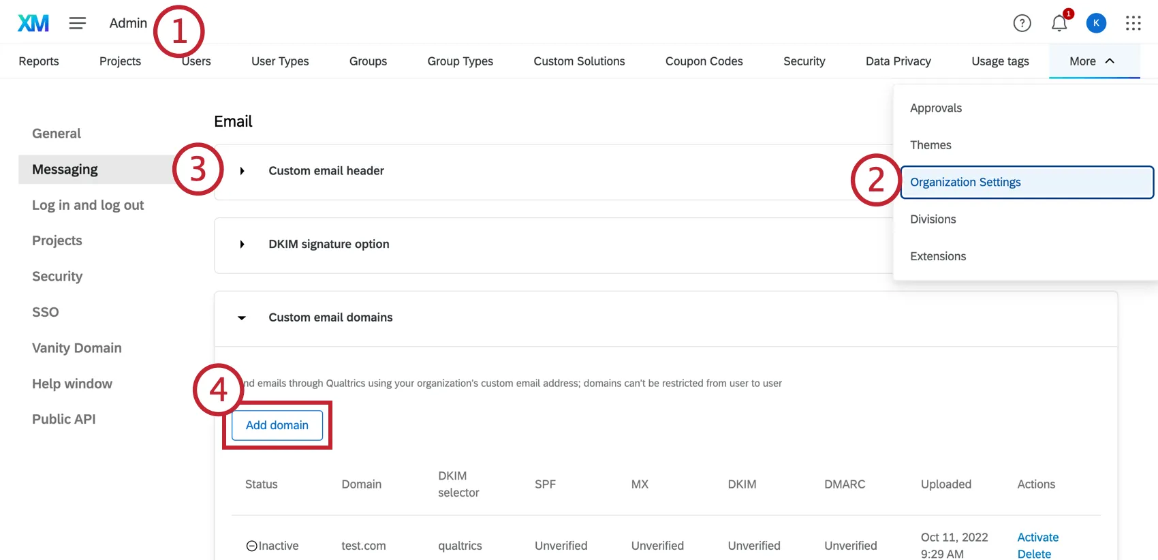
Task: Switch to the Groups tab
Action: pyautogui.click(x=368, y=61)
